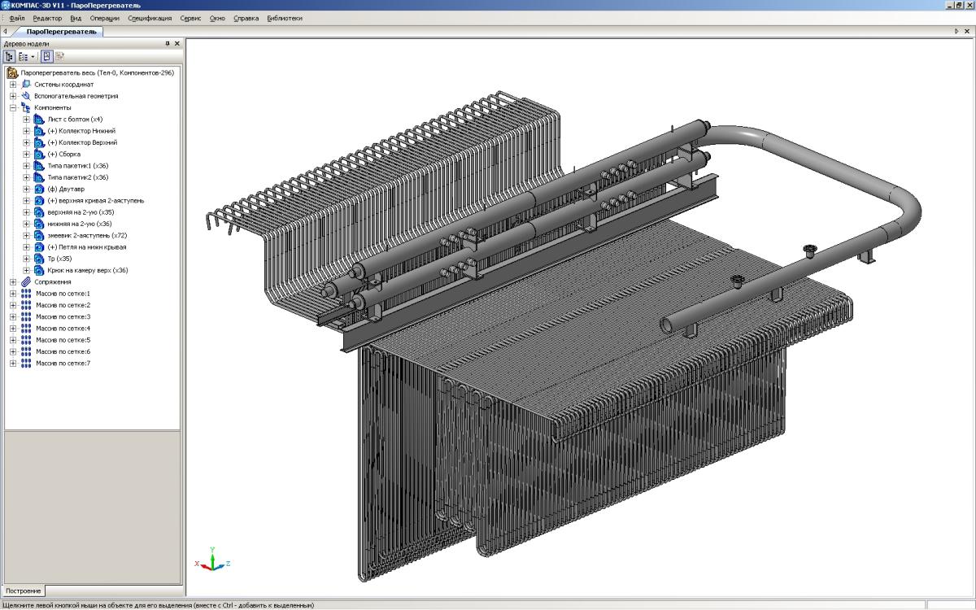
Task: Collapse the Компоненты tree node
Action: 13,107
